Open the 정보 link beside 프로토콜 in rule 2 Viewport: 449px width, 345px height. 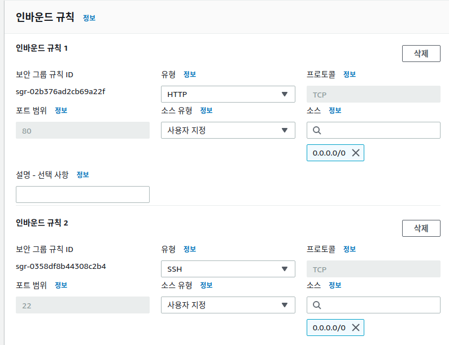click(x=350, y=249)
